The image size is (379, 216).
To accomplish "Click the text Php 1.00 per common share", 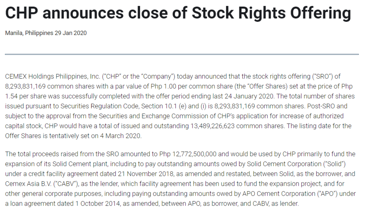I will pyautogui.click(x=191, y=86).
